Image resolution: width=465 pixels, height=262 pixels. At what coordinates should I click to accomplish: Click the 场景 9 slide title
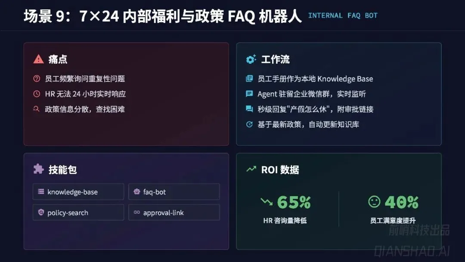(162, 16)
